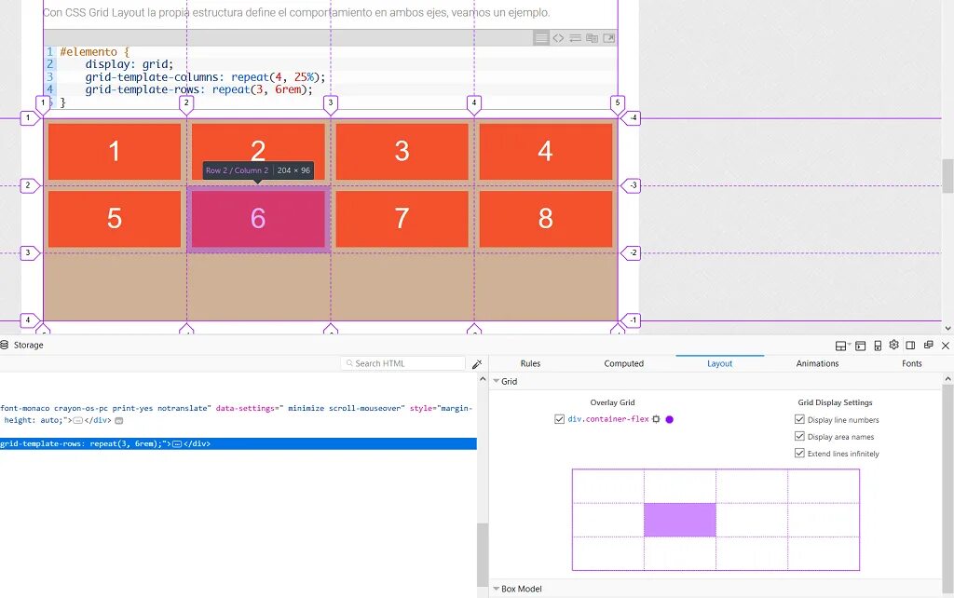Click orange grid item 8
Screen dimensions: 954x598
[x=546, y=219]
